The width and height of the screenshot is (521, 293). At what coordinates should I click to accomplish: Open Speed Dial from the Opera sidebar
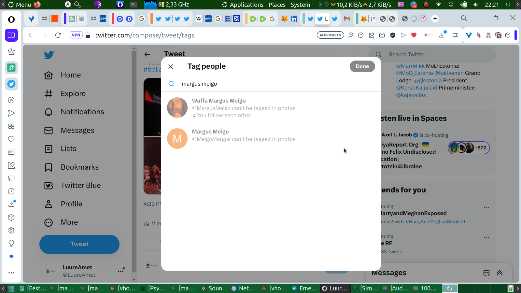pos(11,126)
